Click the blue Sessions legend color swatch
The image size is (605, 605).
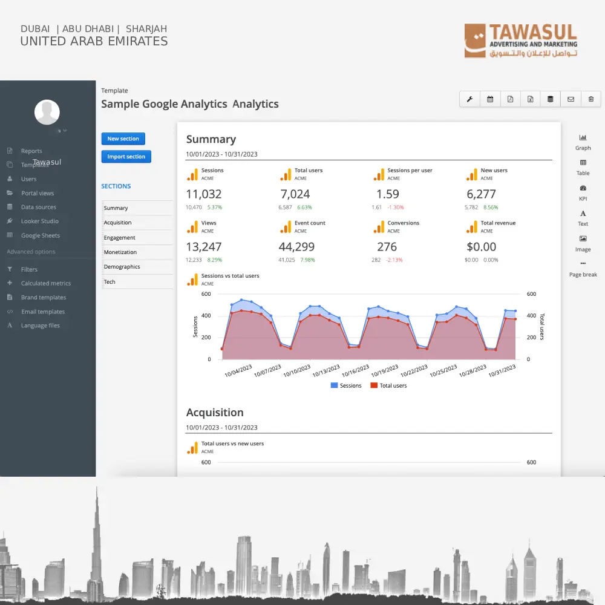pyautogui.click(x=334, y=385)
